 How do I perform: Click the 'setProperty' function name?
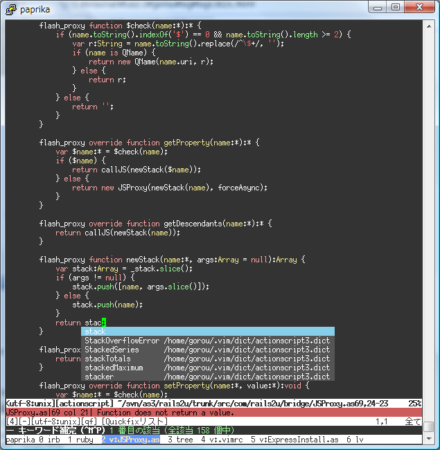[186, 386]
